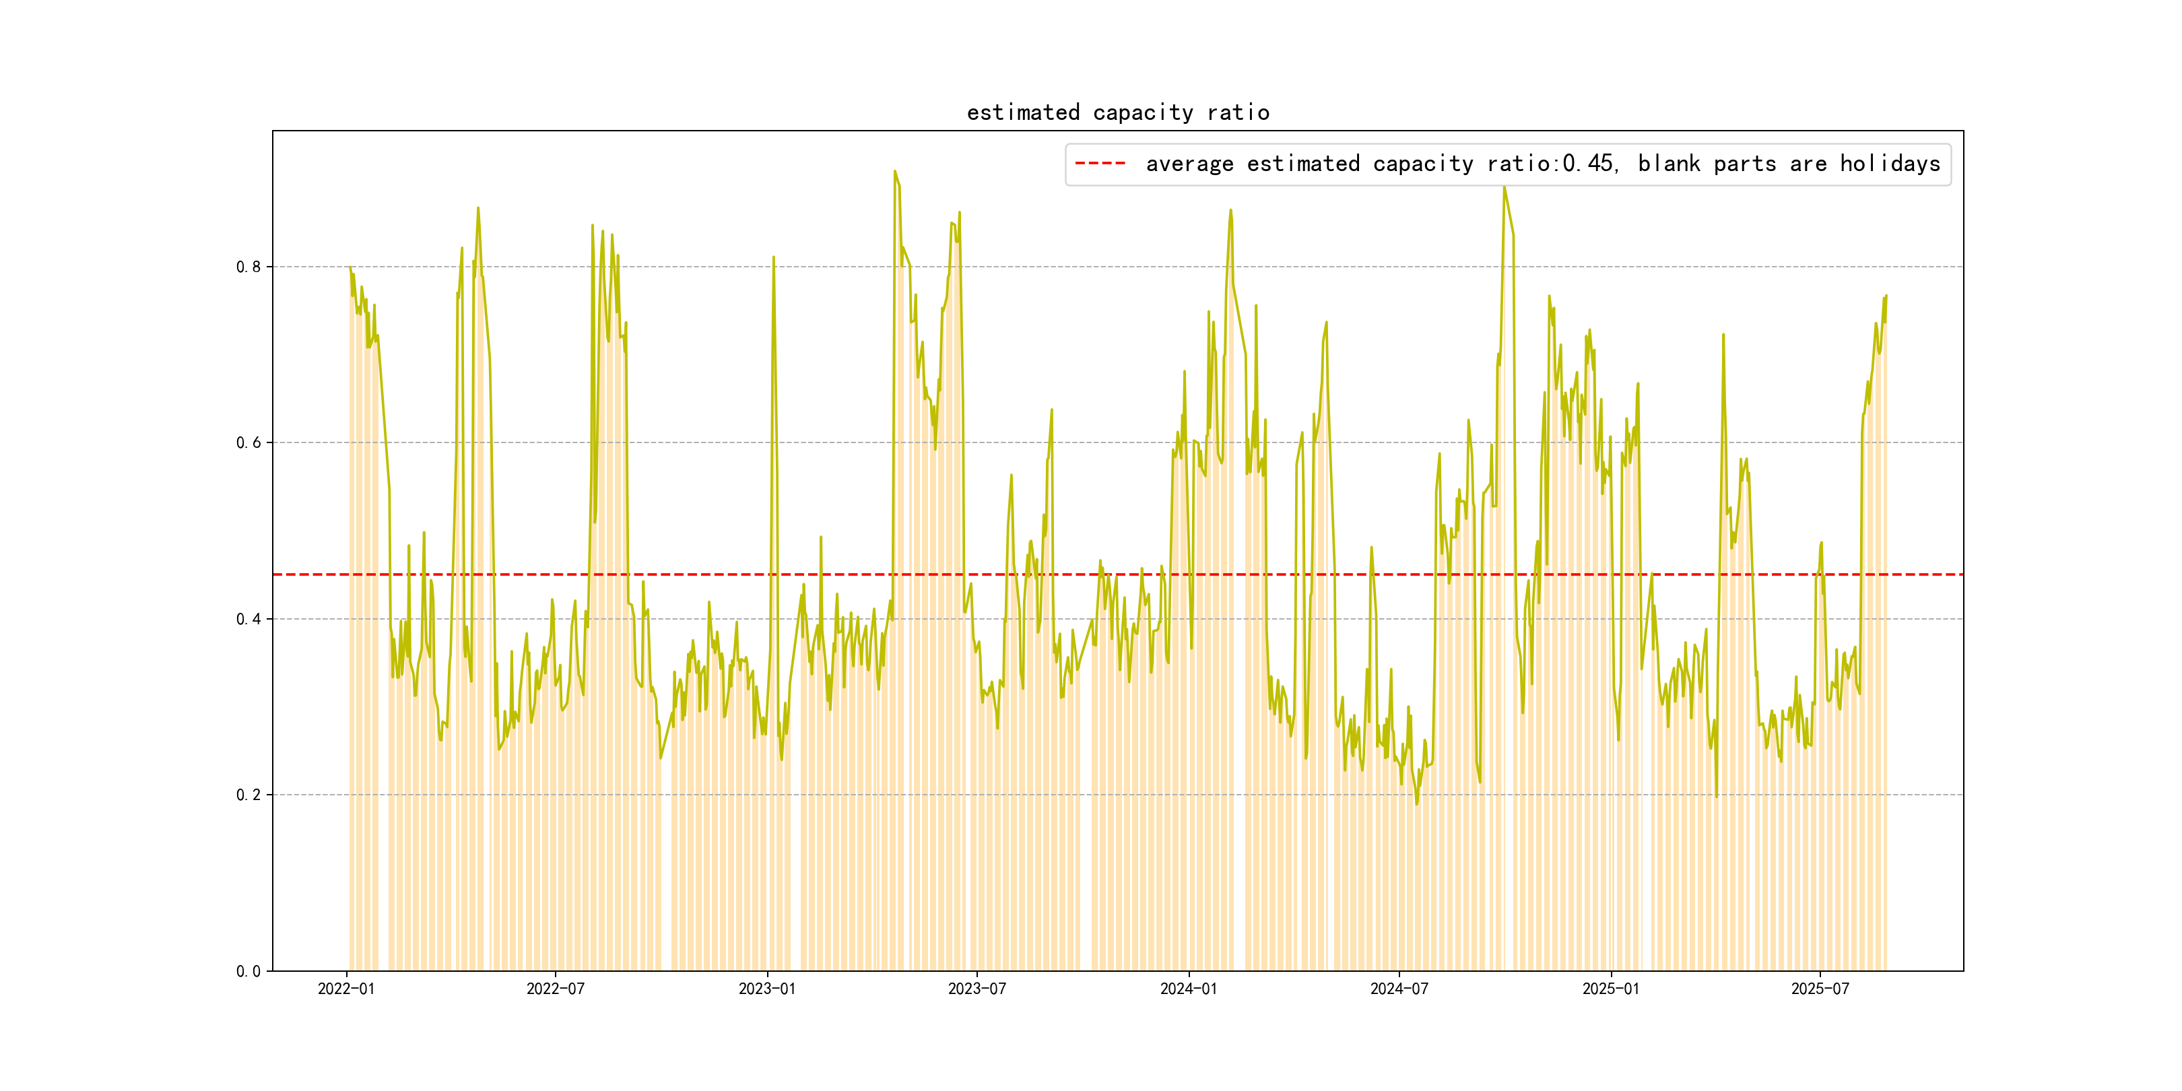The height and width of the screenshot is (1091, 2182).
Task: Click the 2024-07 x-axis label
Action: [x=1399, y=989]
